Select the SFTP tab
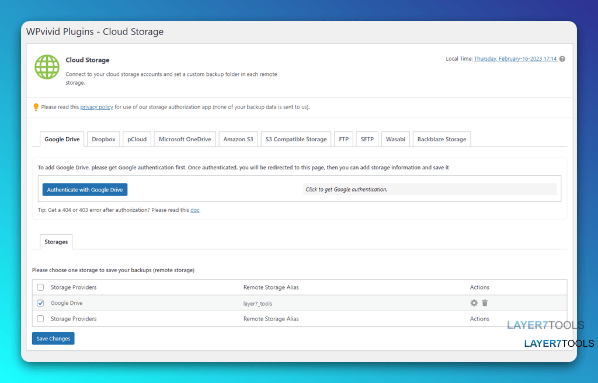 367,139
